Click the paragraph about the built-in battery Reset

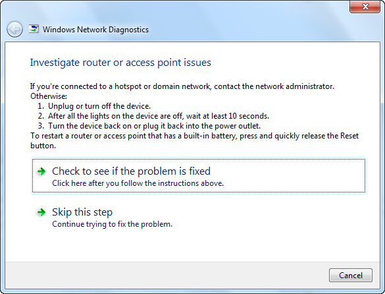(194, 140)
